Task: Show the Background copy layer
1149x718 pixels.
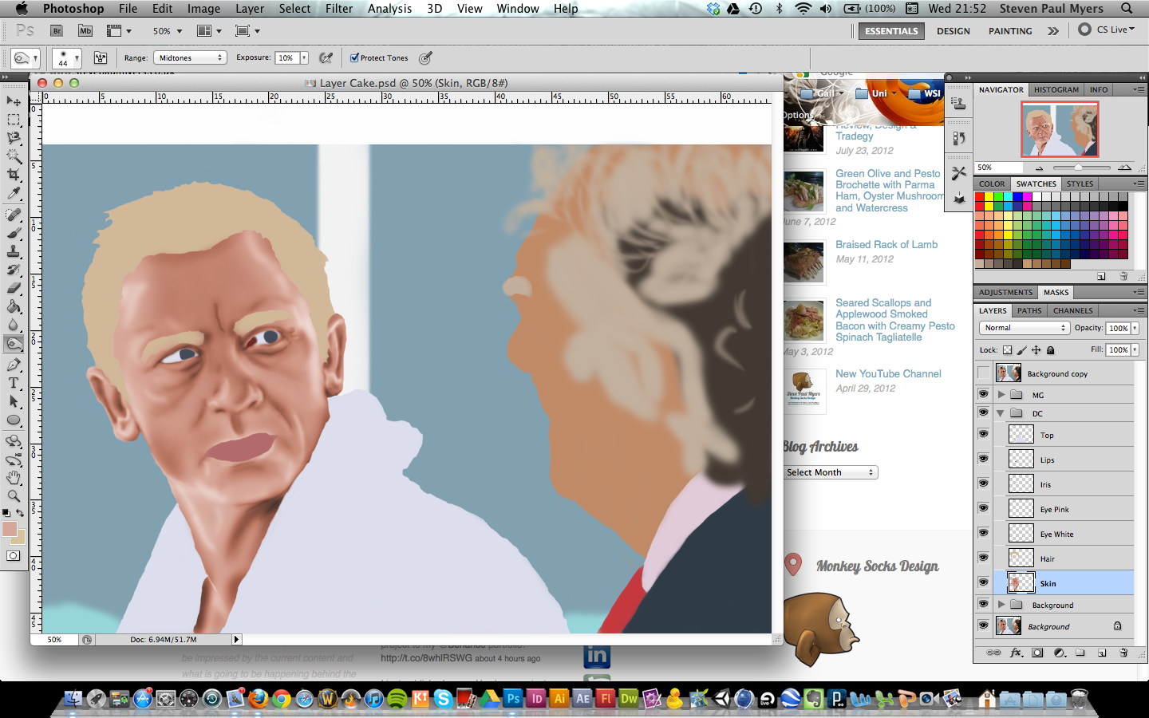Action: tap(983, 373)
